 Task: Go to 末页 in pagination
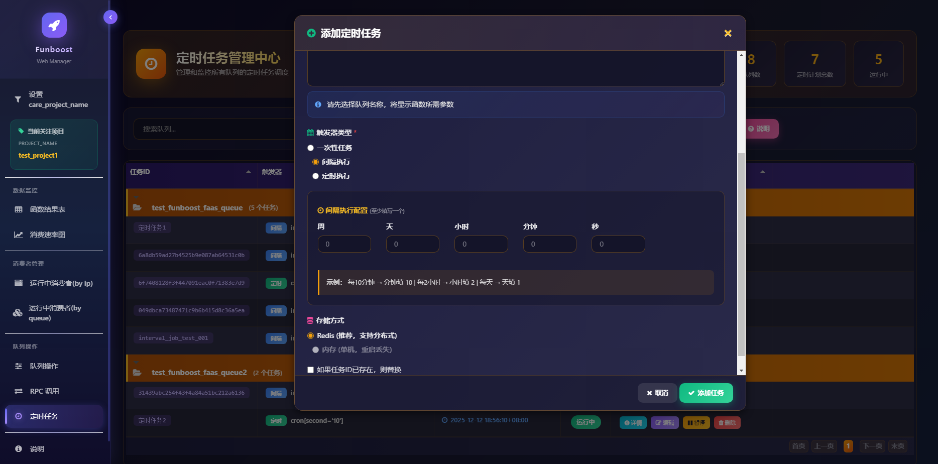pos(898,446)
